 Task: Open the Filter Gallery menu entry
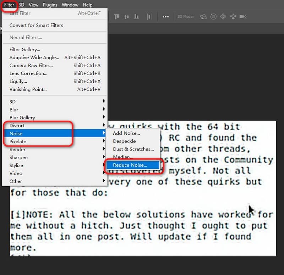[25, 49]
